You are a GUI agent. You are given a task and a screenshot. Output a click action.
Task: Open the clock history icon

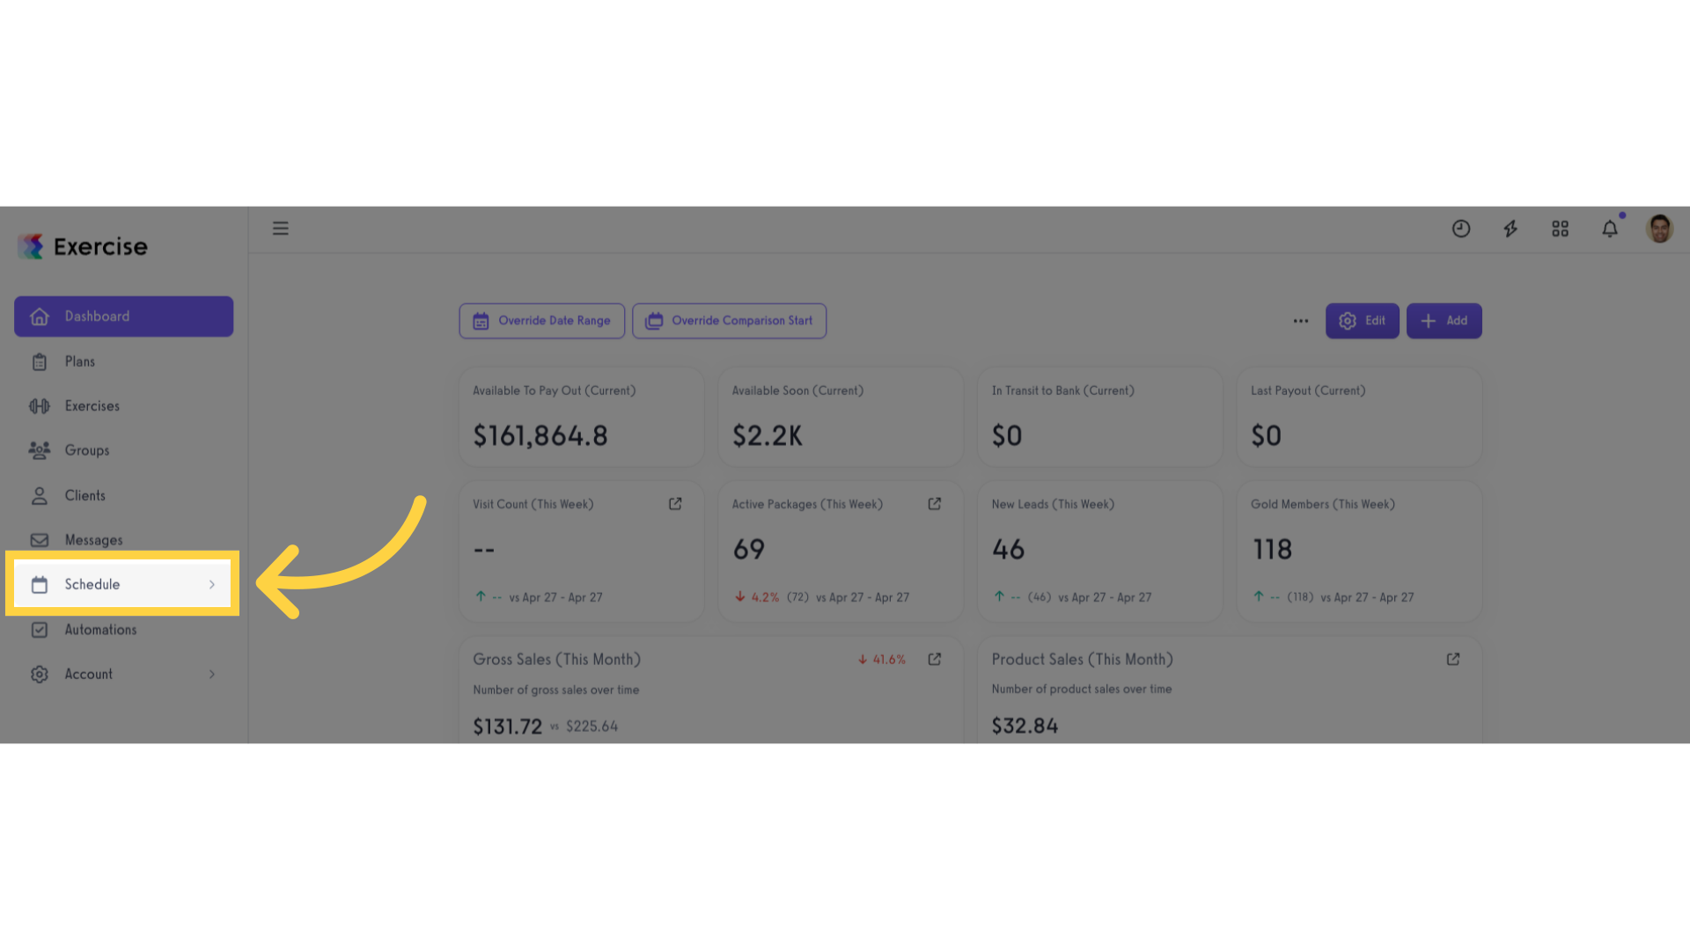1461,229
